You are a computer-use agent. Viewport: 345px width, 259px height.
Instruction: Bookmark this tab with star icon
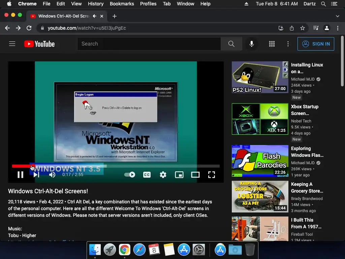point(303,28)
